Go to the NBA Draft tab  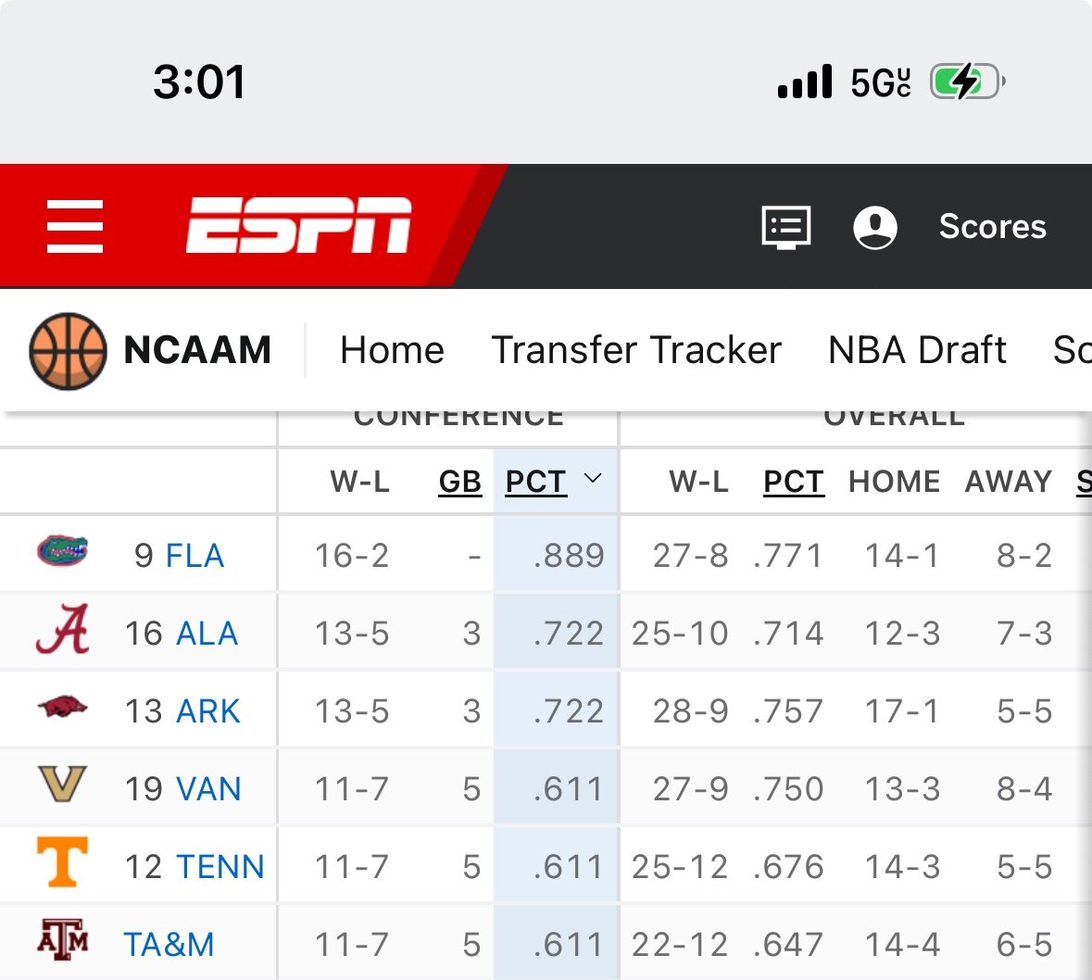pos(917,349)
